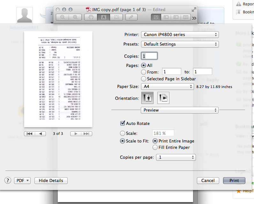Select the Scale radio button
This screenshot has width=254, height=204.
point(123,133)
